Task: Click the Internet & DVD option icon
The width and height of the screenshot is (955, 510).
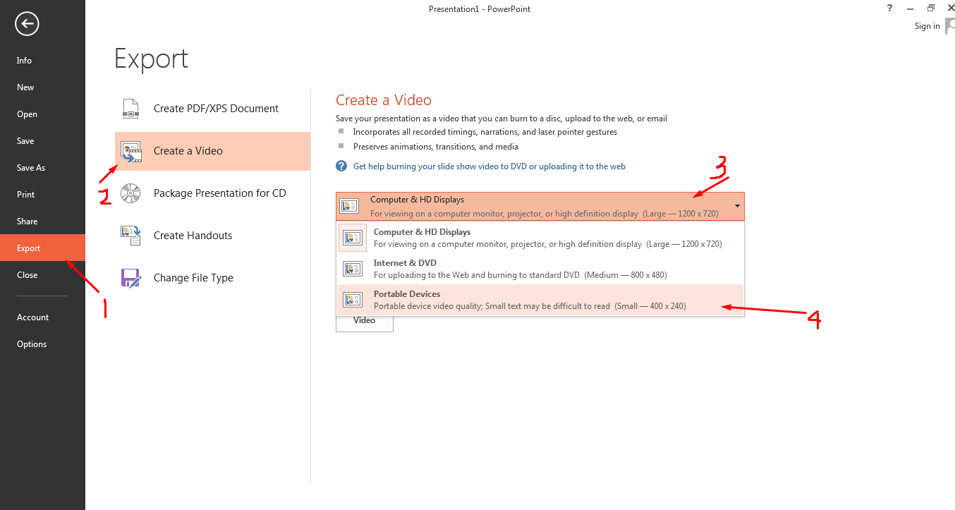Action: pyautogui.click(x=353, y=269)
